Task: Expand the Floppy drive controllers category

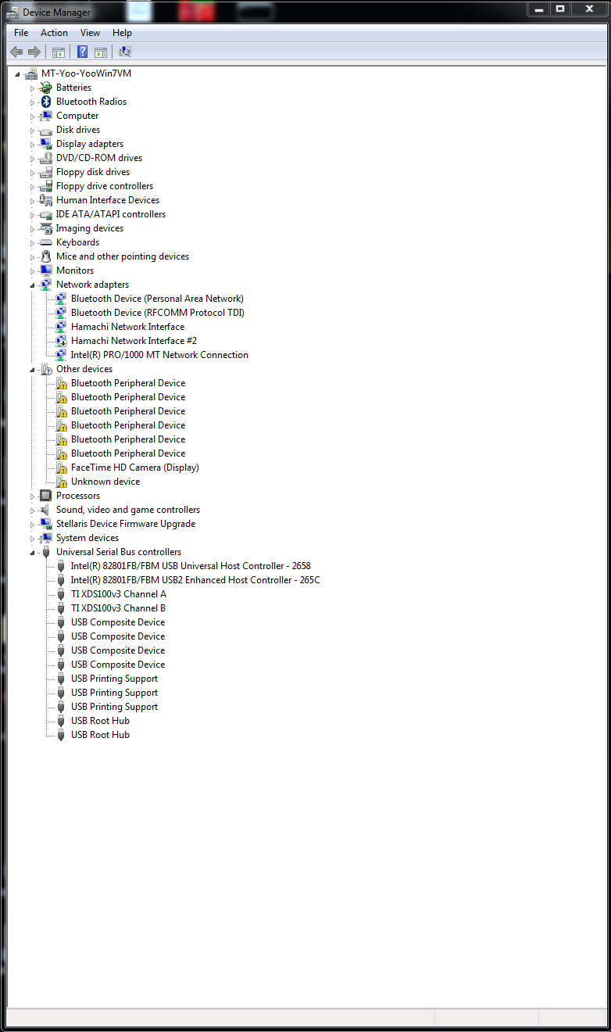Action: click(33, 186)
